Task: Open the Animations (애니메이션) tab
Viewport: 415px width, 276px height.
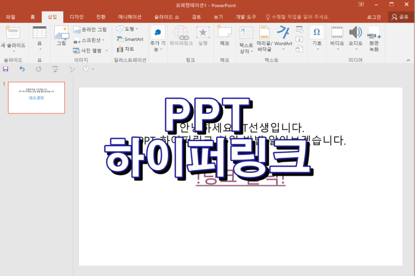Action: tap(126, 17)
